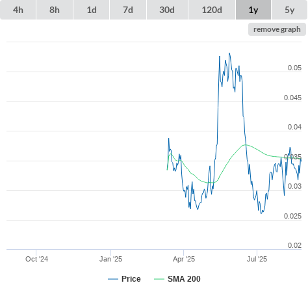The width and height of the screenshot is (308, 296).
Task: Click the Jan '25 axis label
Action: point(110,259)
